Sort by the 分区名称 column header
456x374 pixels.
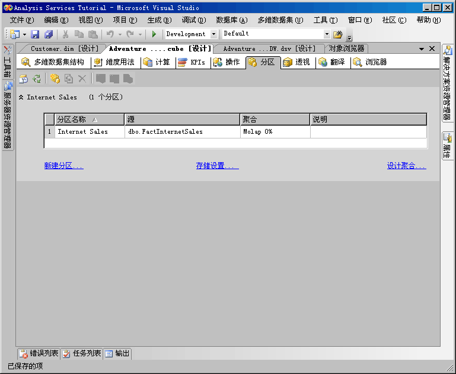(x=90, y=120)
